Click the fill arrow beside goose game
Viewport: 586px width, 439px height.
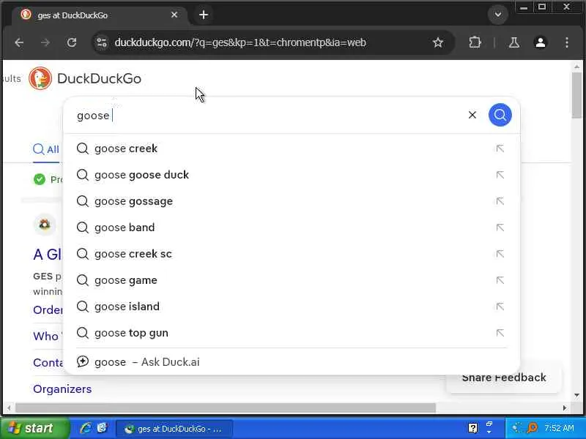[x=500, y=280]
